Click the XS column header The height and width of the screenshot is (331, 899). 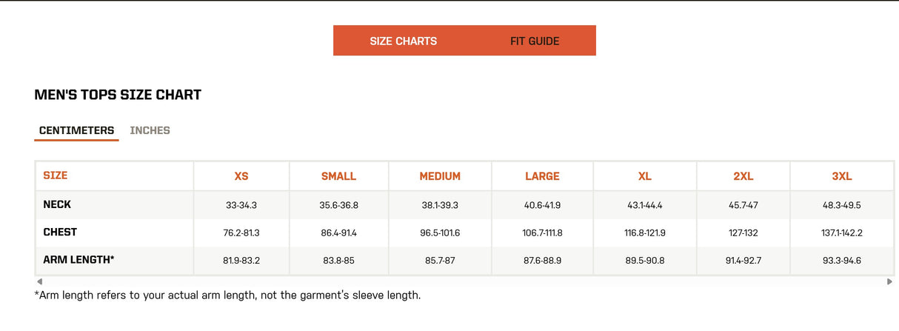(x=241, y=176)
